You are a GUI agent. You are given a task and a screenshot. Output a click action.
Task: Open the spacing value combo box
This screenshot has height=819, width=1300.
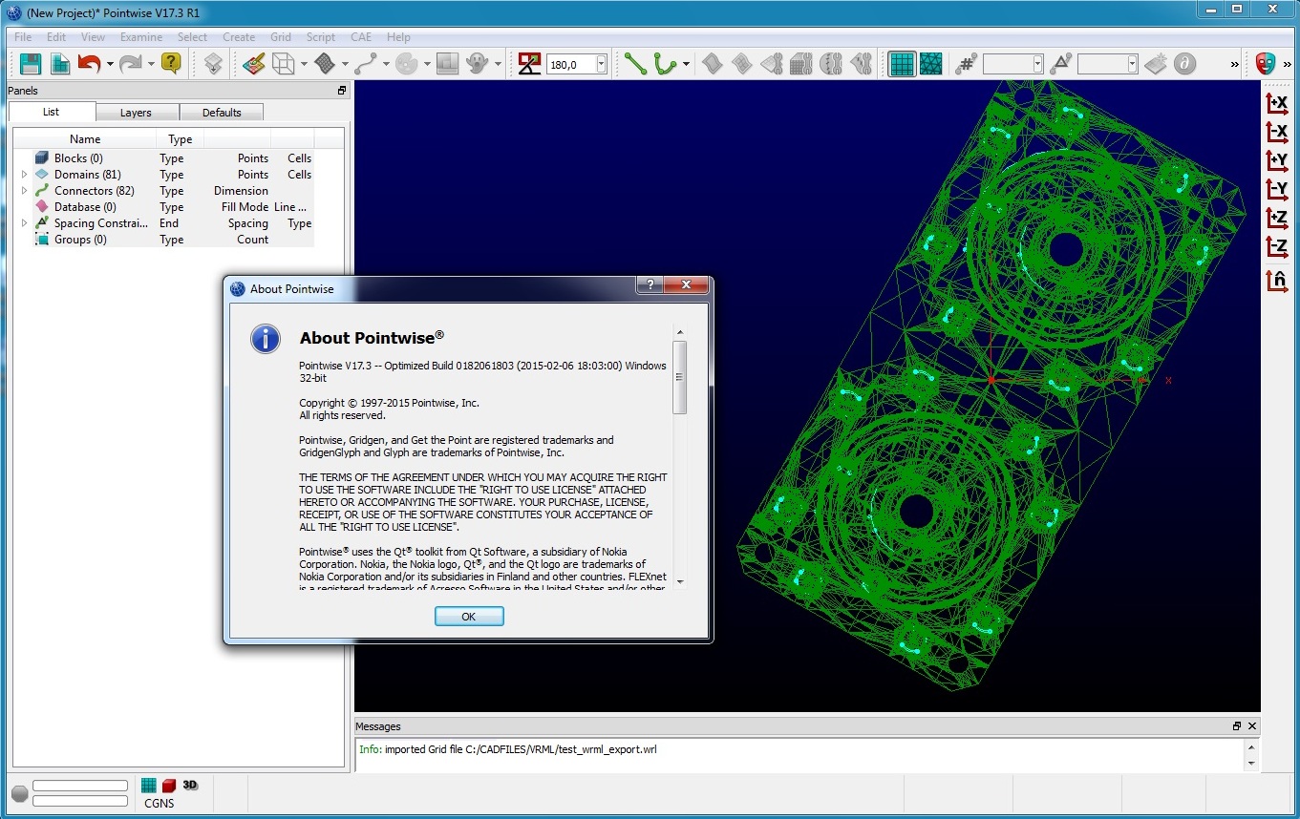1108,64
